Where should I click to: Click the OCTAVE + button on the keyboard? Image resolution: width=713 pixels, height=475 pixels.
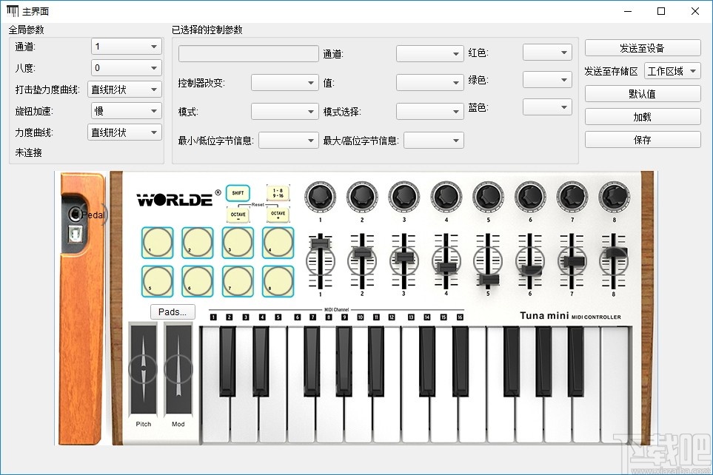(x=278, y=215)
